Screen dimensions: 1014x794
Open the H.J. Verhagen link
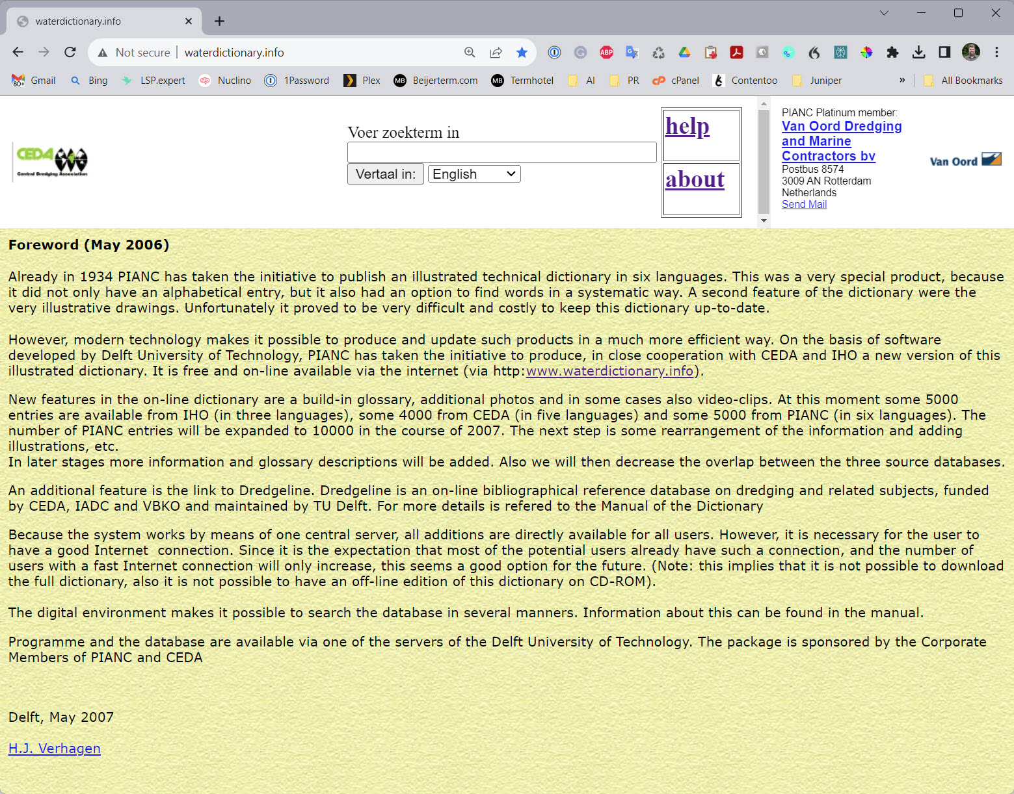55,749
